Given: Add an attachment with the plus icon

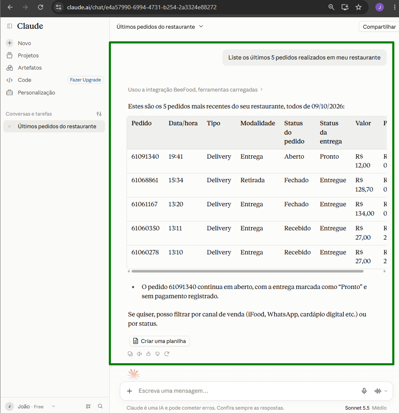Looking at the screenshot, I should (x=129, y=391).
